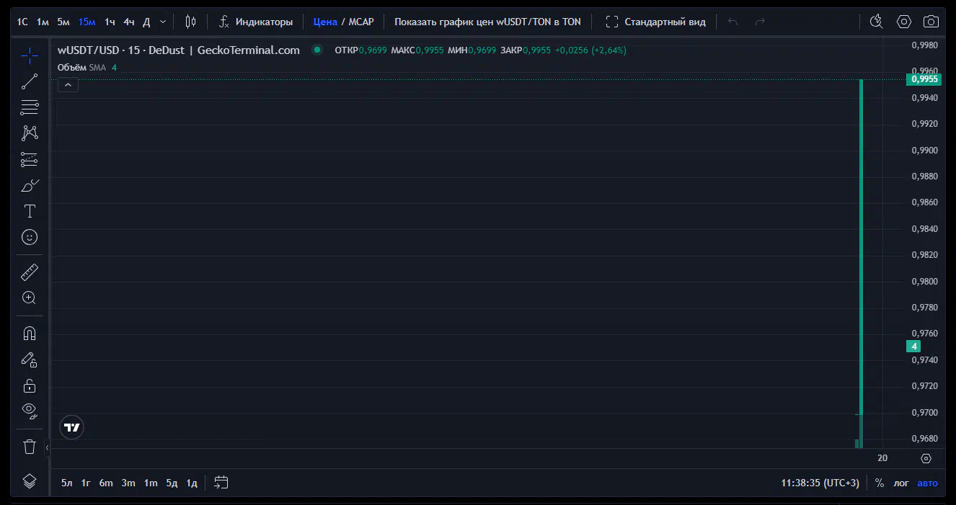Select the 1ч timeframe

[x=110, y=22]
